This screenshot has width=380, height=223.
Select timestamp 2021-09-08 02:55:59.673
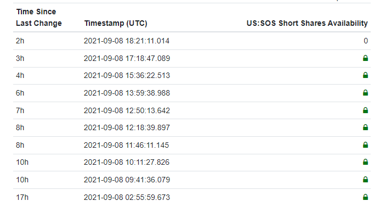(x=127, y=197)
